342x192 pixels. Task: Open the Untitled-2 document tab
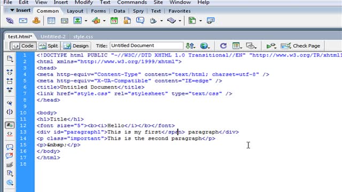click(x=53, y=37)
